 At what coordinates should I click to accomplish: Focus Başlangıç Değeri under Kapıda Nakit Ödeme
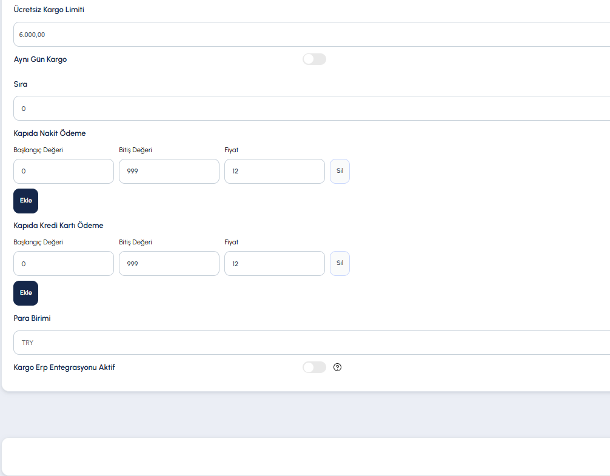64,171
